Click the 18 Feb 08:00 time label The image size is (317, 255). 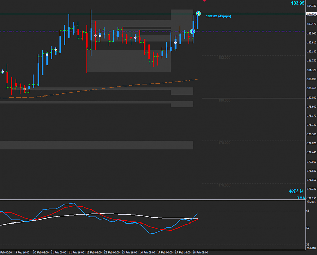coord(200,253)
